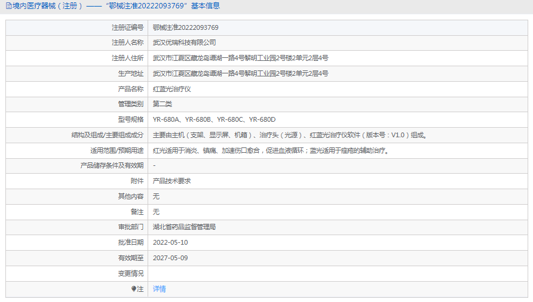Click the dash value in storage conditions row
This screenshot has width=533, height=302.
coord(154,165)
